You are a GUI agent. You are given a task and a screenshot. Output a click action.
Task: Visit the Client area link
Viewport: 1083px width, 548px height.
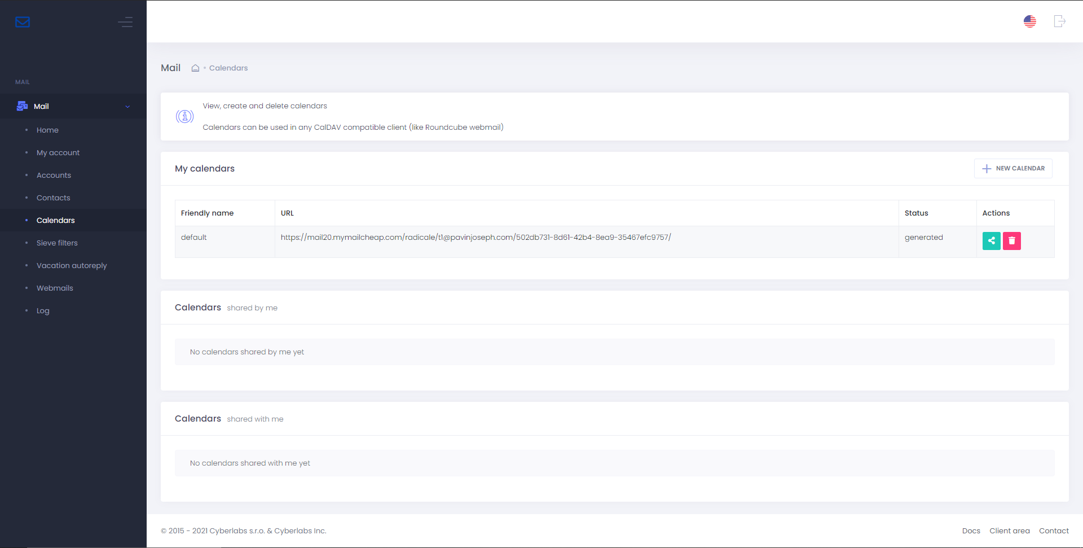pyautogui.click(x=1009, y=531)
